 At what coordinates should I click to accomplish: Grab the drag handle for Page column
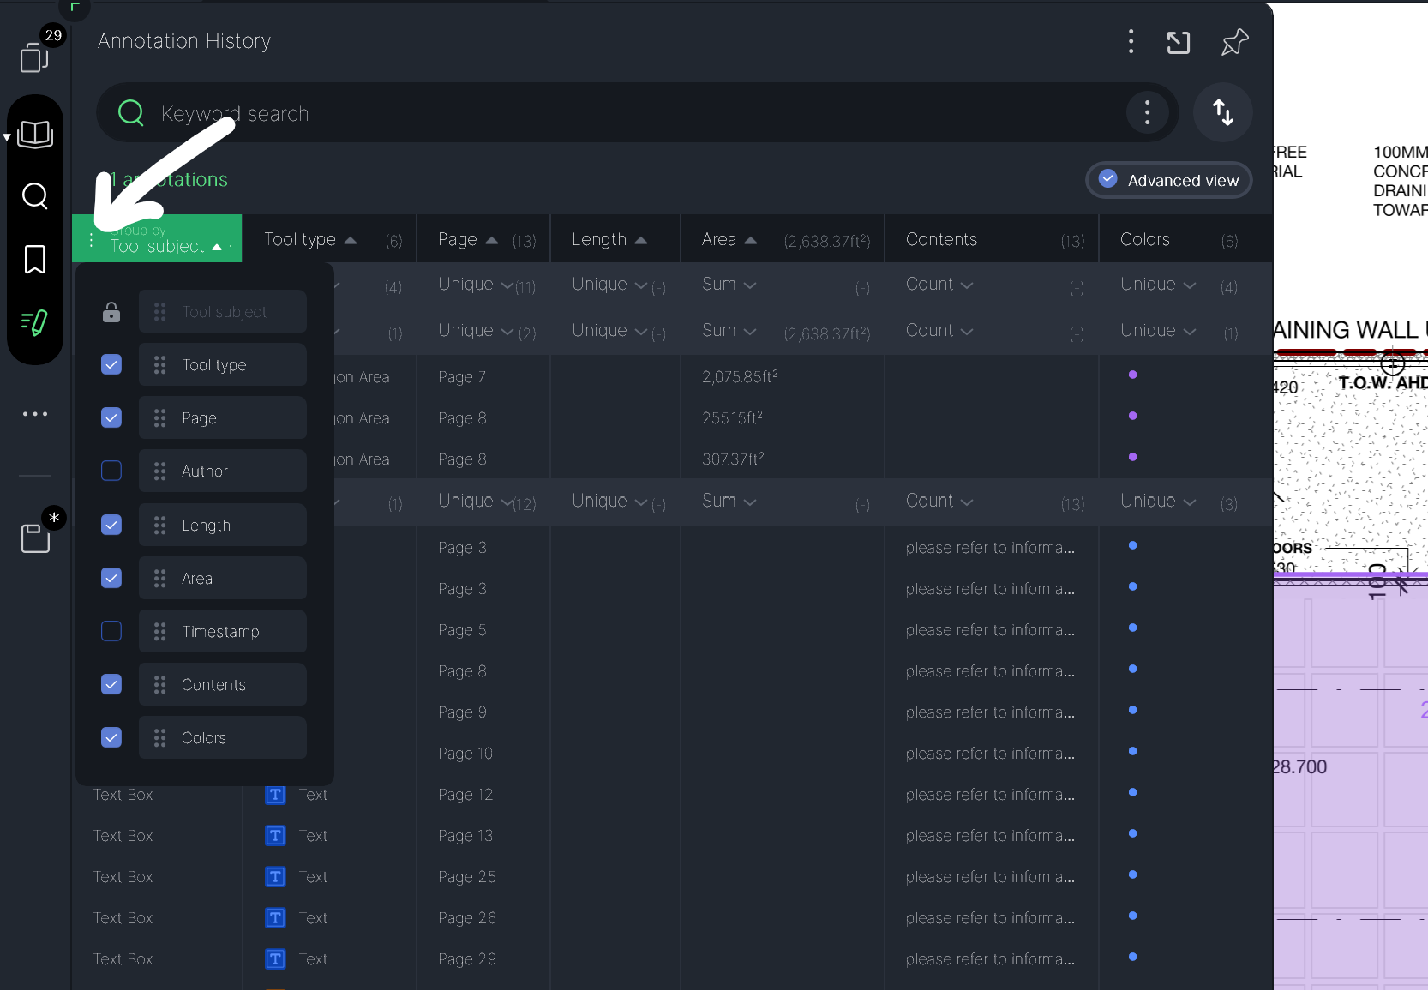(x=160, y=418)
